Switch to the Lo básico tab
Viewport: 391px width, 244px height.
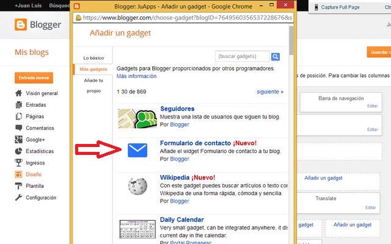93,58
